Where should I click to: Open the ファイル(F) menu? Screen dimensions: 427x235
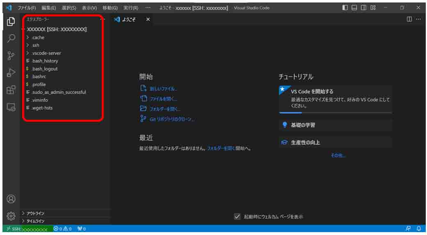tap(27, 8)
